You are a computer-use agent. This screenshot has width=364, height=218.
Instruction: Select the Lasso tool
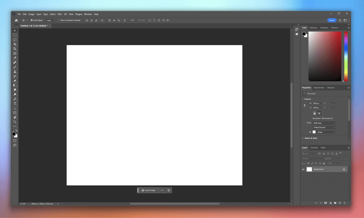[15, 40]
